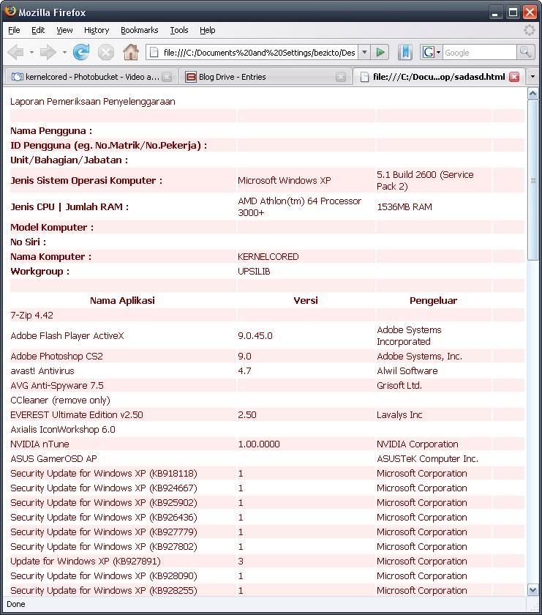542x615 pixels.
Task: Reload the current page
Action: [x=81, y=52]
